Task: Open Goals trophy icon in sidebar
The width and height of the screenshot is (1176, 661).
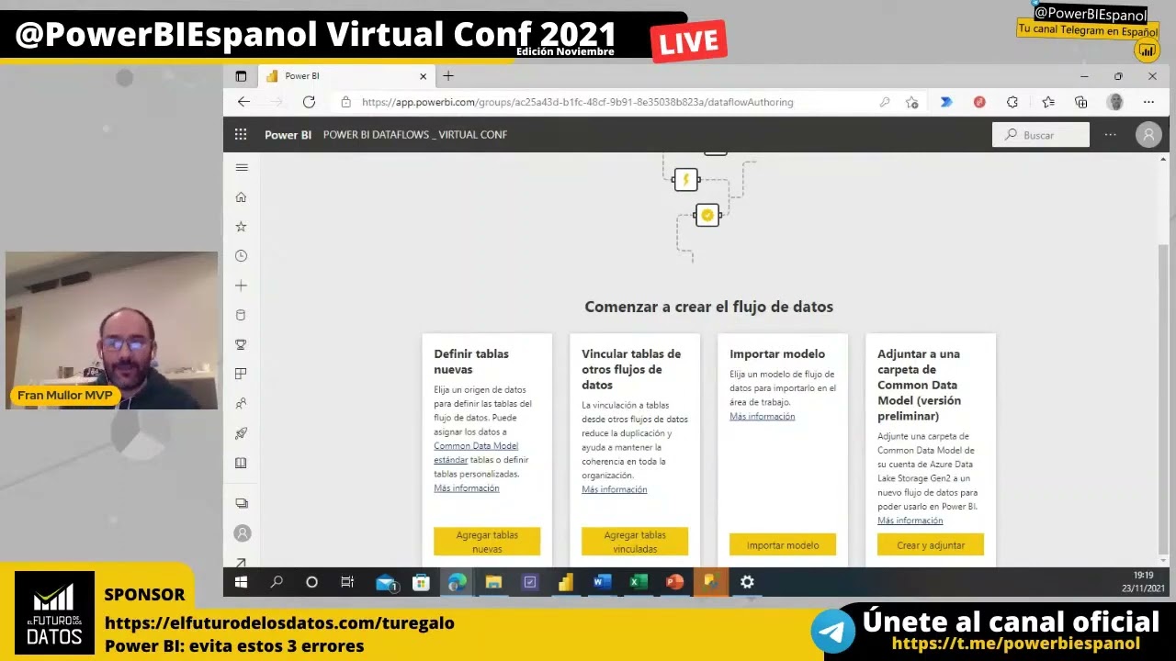Action: point(241,344)
